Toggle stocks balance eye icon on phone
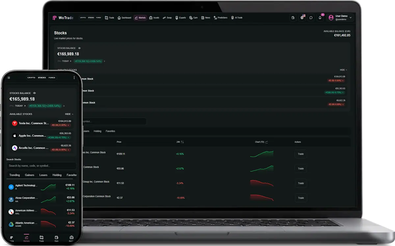 point(34,93)
